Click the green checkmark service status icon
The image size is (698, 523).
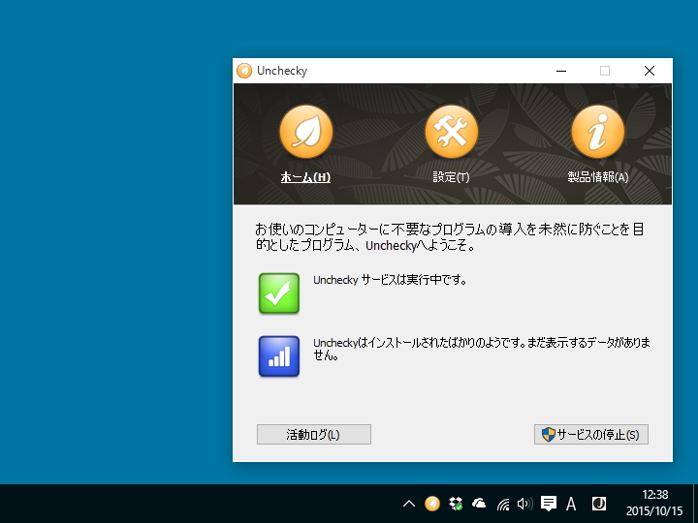coord(279,293)
